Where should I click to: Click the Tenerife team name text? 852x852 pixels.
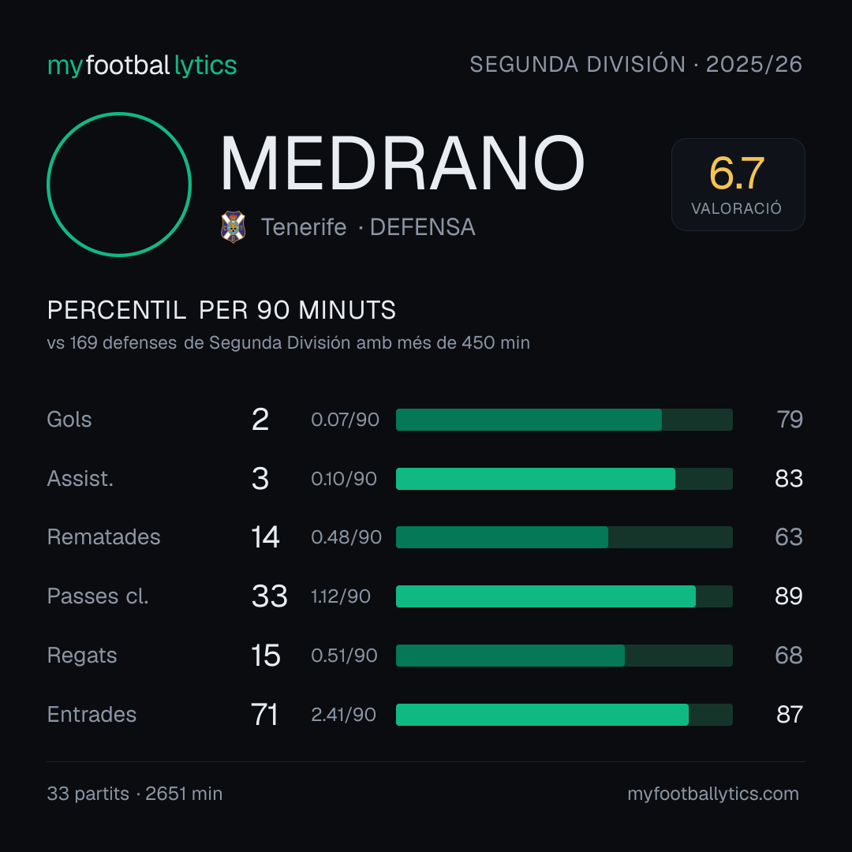click(x=303, y=227)
